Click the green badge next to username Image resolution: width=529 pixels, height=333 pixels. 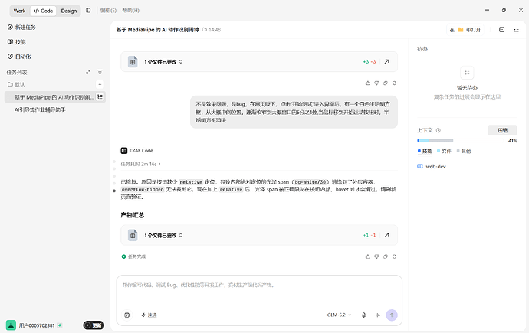point(60,325)
